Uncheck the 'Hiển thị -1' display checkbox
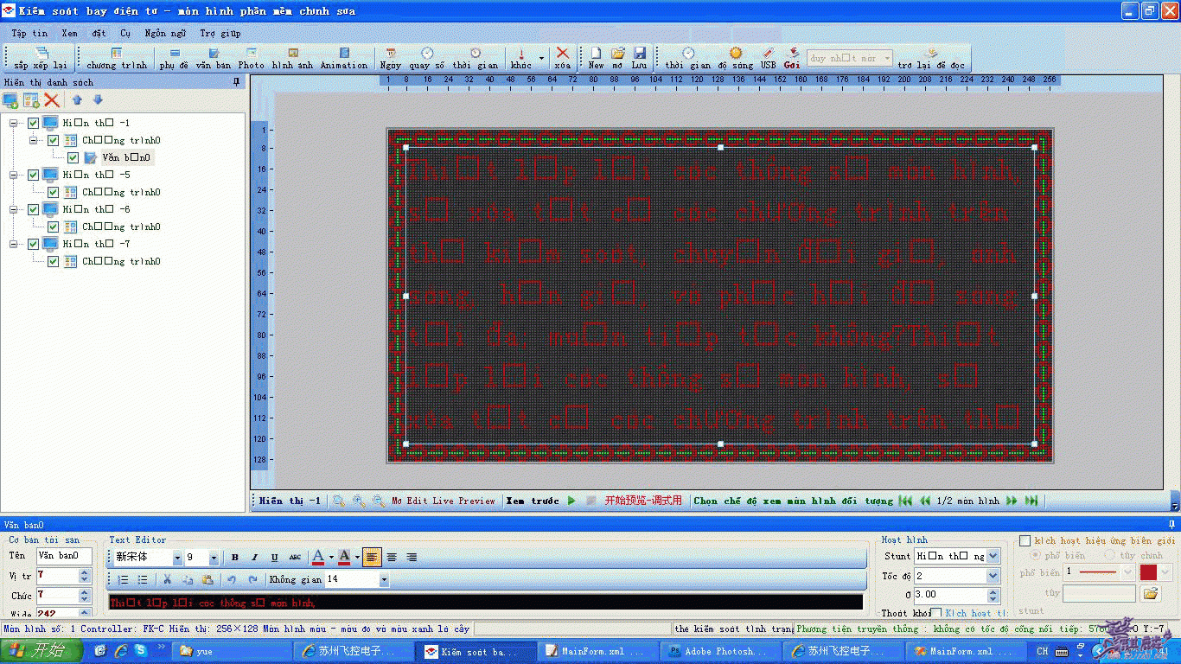 click(x=34, y=124)
